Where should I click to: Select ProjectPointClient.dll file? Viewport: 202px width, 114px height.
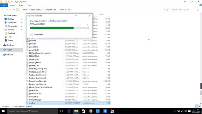(x=37, y=81)
